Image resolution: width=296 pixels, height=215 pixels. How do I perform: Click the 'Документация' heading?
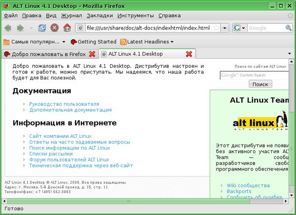(42, 91)
